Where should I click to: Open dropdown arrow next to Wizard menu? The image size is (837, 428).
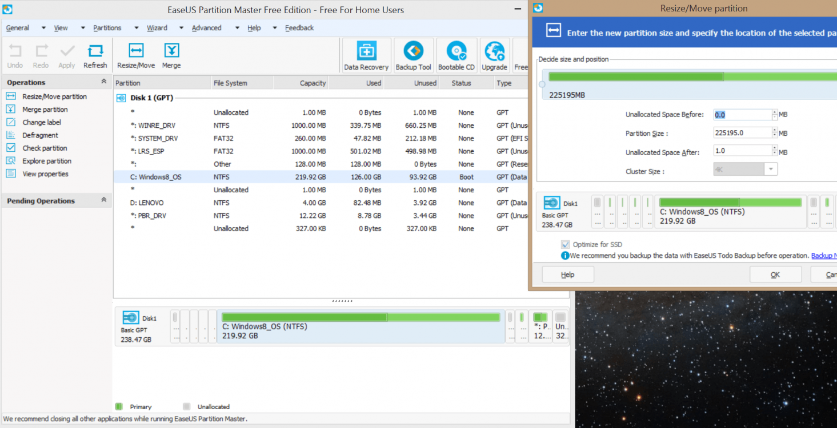point(181,28)
